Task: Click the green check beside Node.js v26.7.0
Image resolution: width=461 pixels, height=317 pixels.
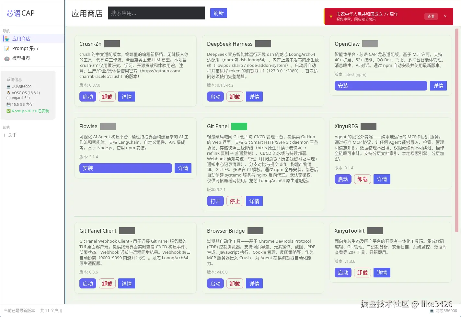Action: 8,111
